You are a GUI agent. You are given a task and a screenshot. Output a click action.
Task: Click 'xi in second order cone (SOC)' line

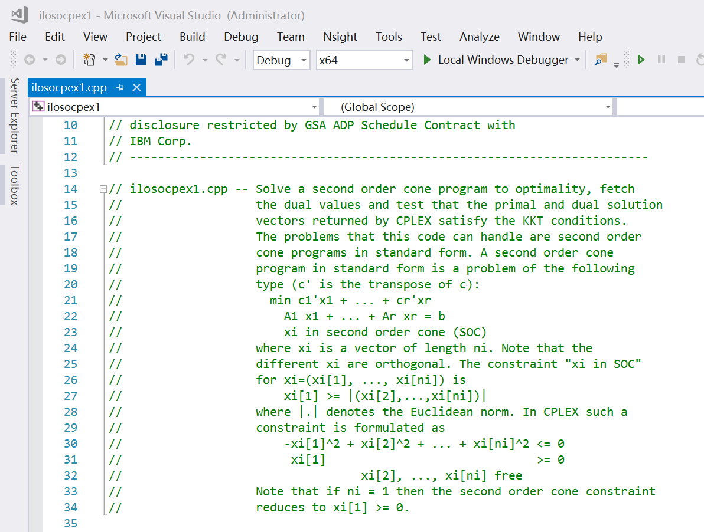pyautogui.click(x=385, y=332)
